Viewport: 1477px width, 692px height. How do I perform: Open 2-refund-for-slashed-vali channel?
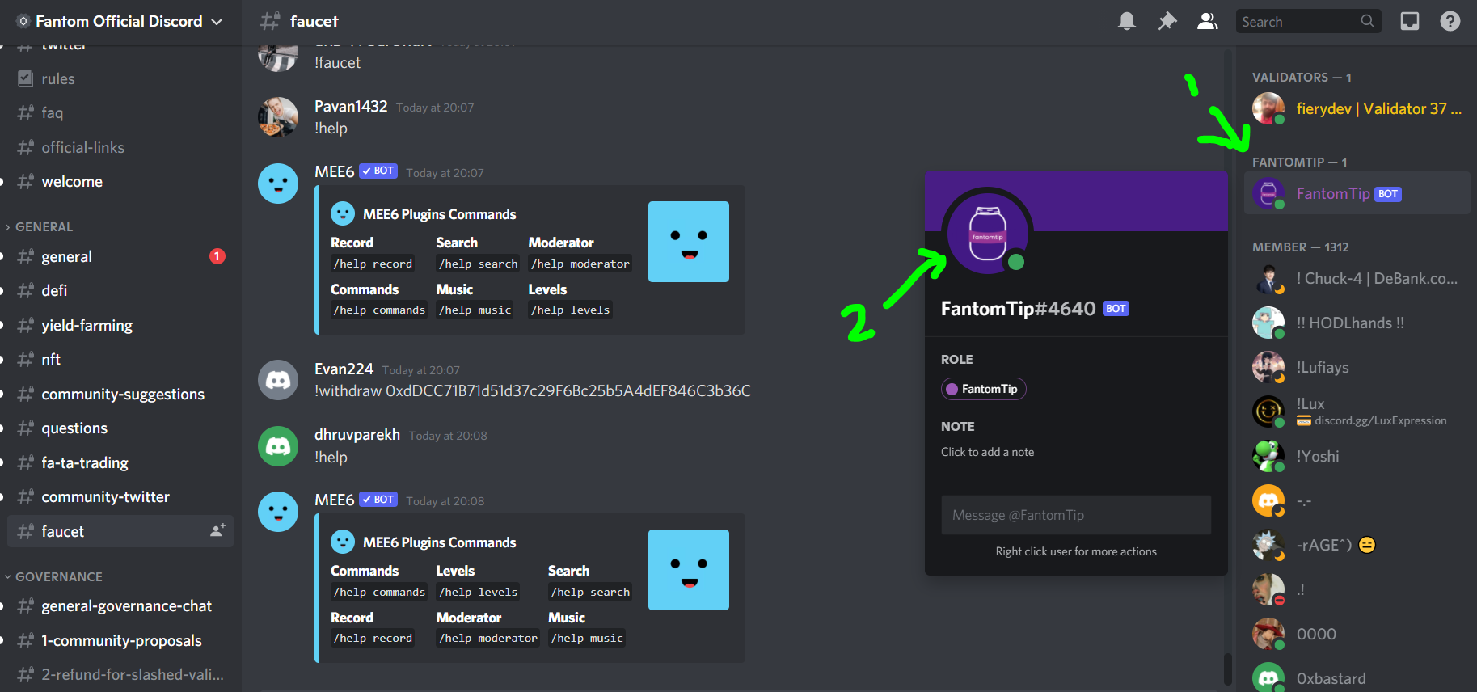(x=120, y=674)
